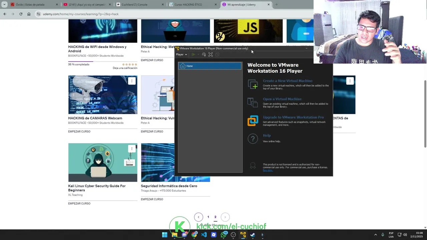Click the browser home icon
The height and width of the screenshot is (240, 427).
[x=29, y=14]
